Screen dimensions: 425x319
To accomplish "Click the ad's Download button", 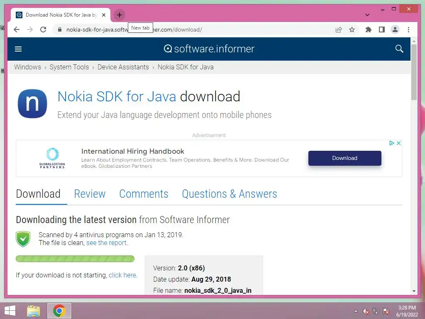I will (x=344, y=158).
